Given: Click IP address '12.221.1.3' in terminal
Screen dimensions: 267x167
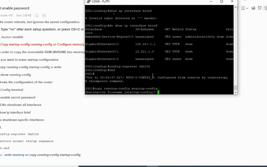Looking at the screenshot, I should point(144,52).
